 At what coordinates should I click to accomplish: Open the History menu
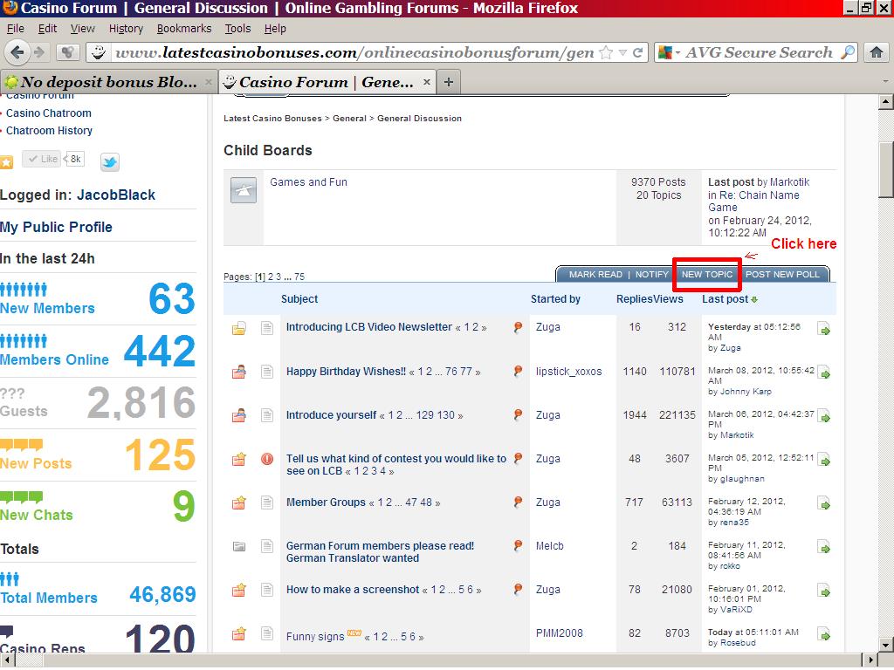pos(126,29)
